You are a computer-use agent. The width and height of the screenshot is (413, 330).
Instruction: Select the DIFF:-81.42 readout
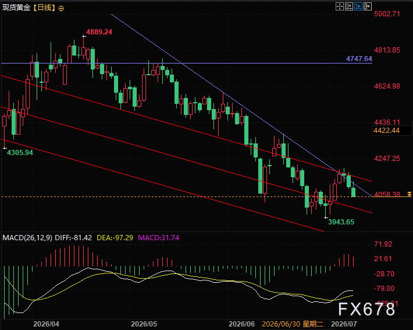pyautogui.click(x=73, y=238)
